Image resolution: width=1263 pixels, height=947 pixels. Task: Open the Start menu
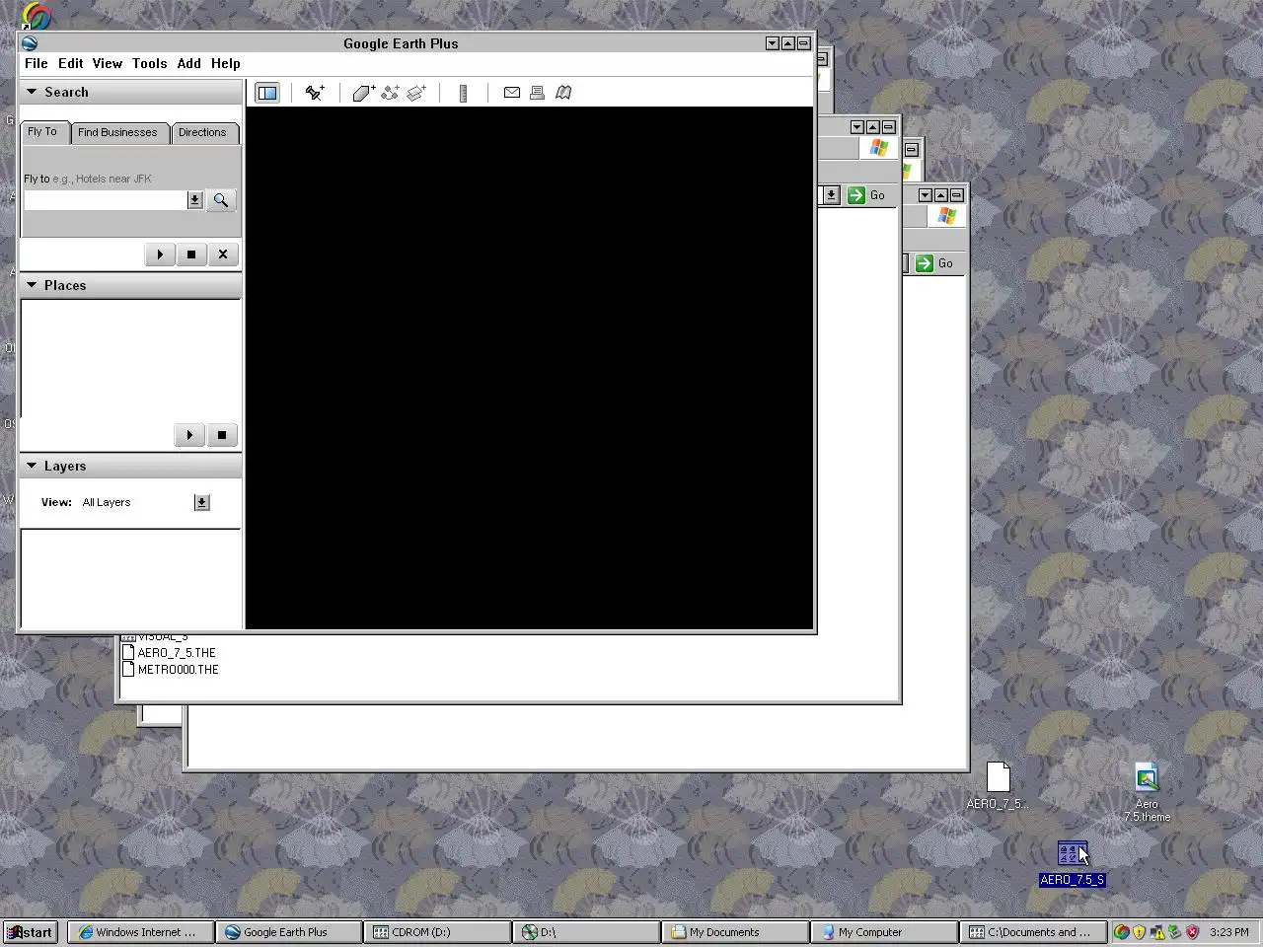pyautogui.click(x=31, y=932)
